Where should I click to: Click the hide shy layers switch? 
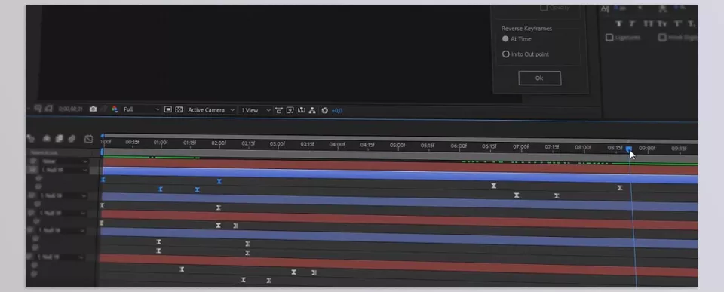(47, 138)
